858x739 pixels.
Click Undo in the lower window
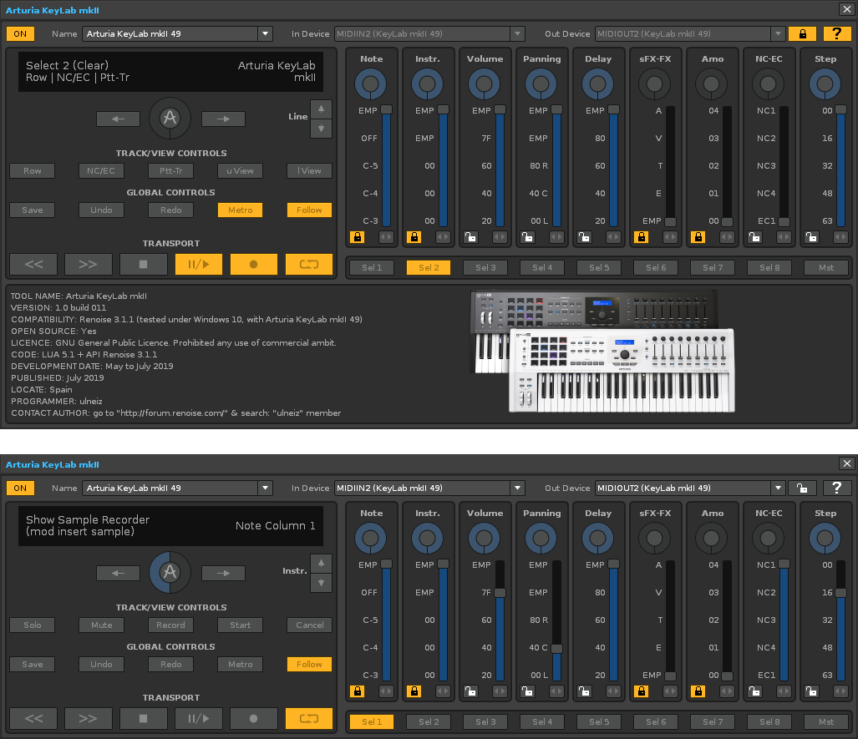(x=101, y=664)
